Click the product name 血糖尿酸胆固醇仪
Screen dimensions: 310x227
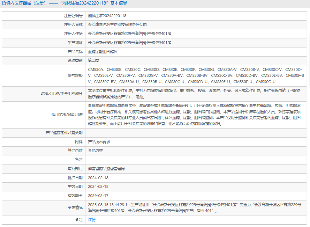[x=103, y=52]
